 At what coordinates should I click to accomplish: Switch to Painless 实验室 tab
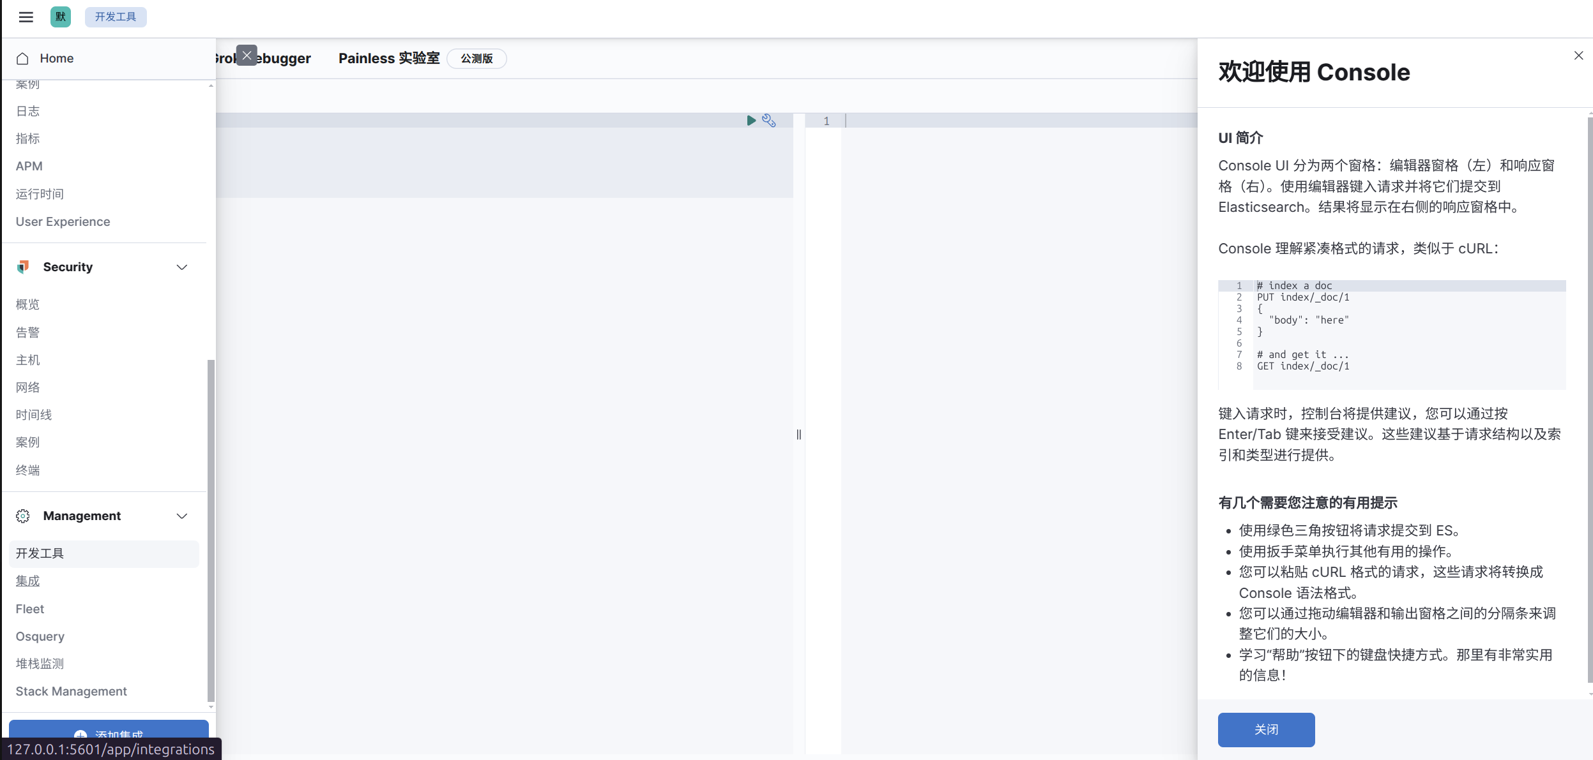[x=389, y=59]
